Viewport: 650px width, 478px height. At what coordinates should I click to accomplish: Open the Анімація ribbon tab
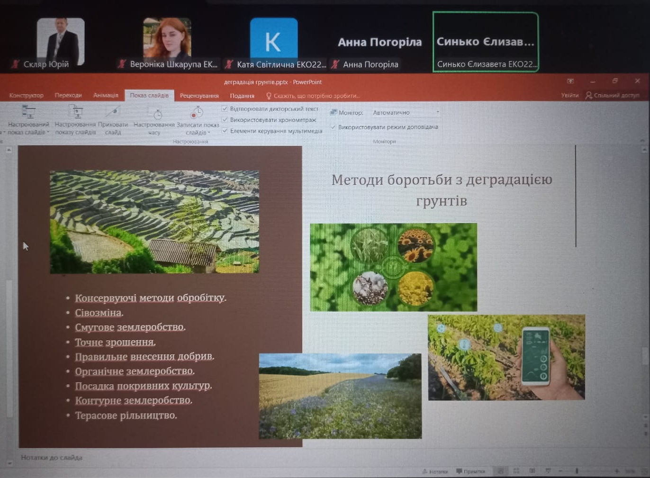pos(106,95)
